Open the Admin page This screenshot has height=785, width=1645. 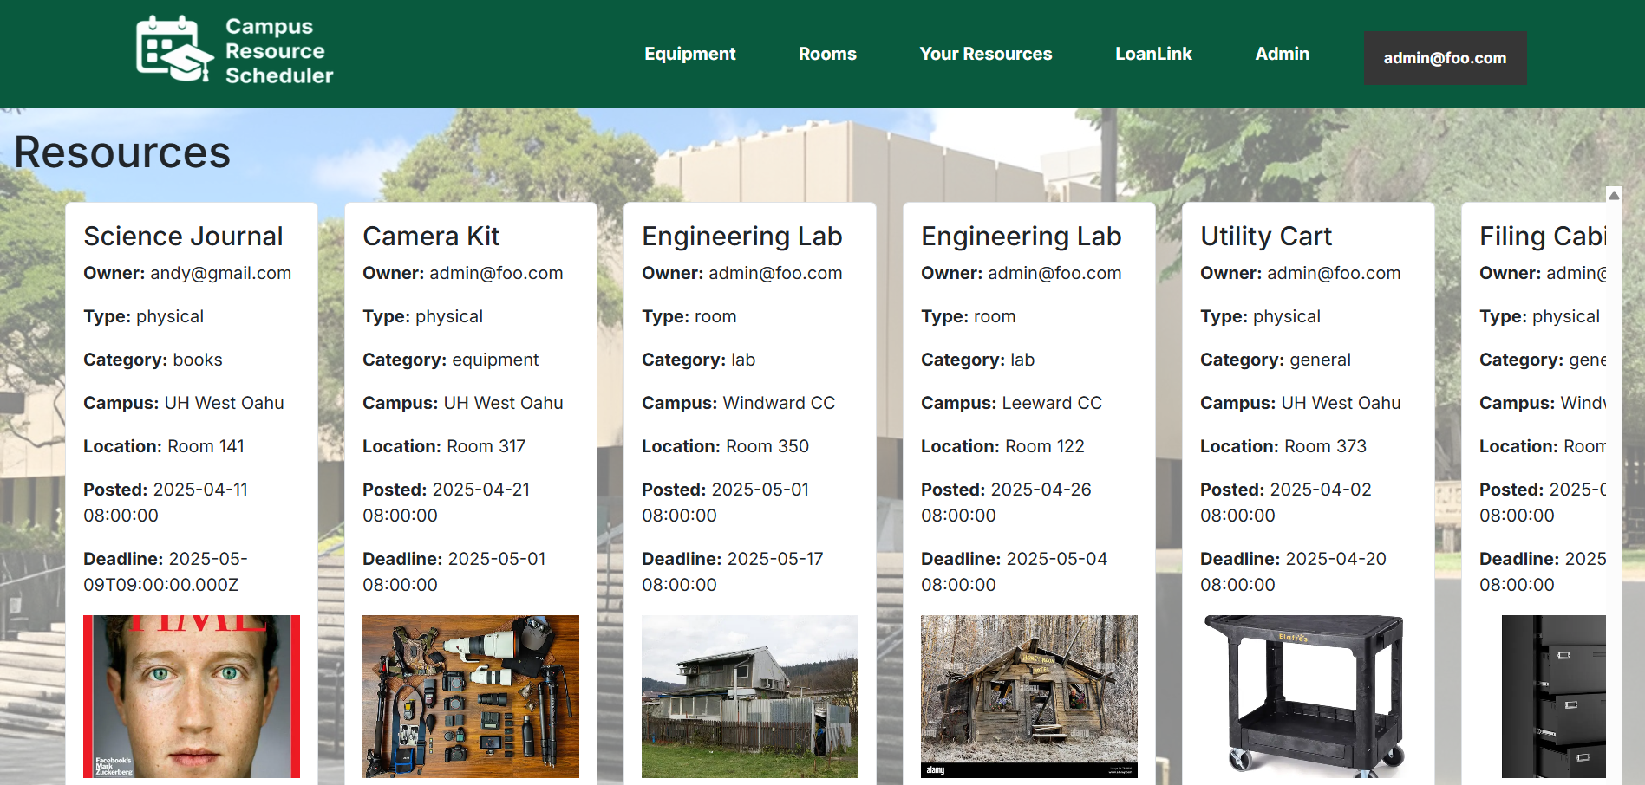[1282, 54]
